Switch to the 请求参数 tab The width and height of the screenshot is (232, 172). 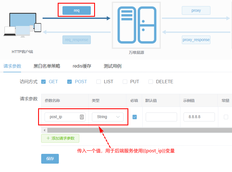[12, 66]
